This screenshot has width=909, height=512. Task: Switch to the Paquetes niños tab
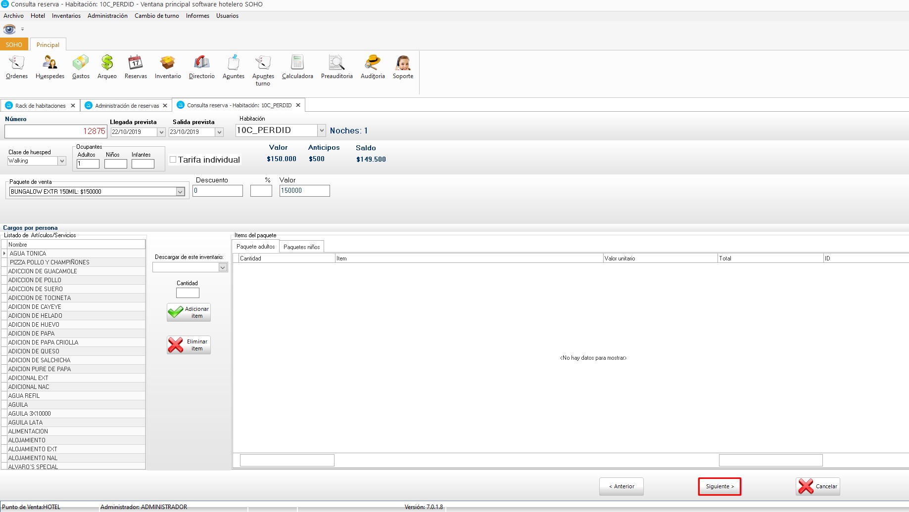click(x=301, y=247)
